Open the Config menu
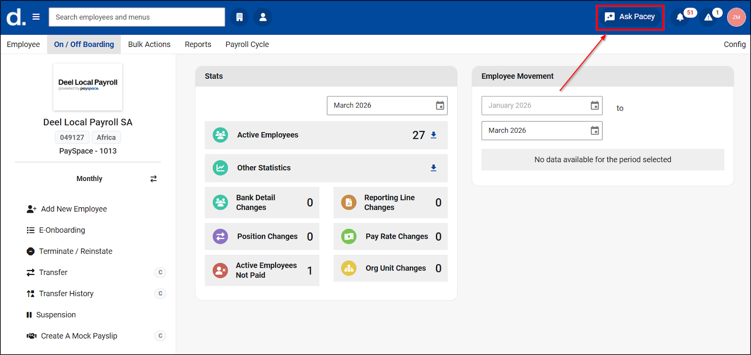751x355 pixels. tap(734, 44)
